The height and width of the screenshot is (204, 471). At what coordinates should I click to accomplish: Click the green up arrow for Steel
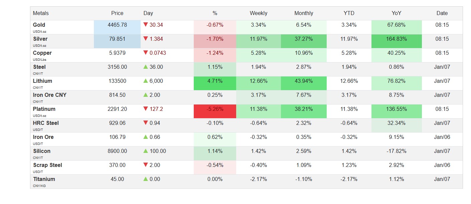146,67
